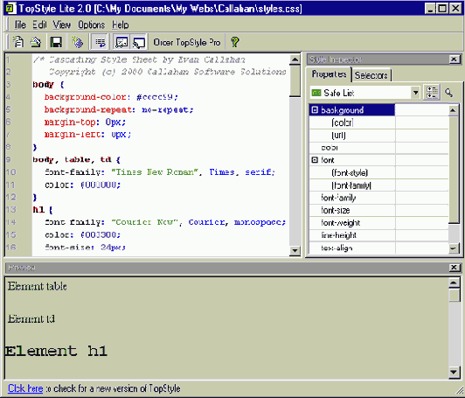Click the New style sheet toolbar icon
The height and width of the screenshot is (398, 465).
tap(18, 42)
